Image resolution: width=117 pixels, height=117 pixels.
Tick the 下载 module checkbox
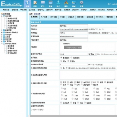[61, 82]
